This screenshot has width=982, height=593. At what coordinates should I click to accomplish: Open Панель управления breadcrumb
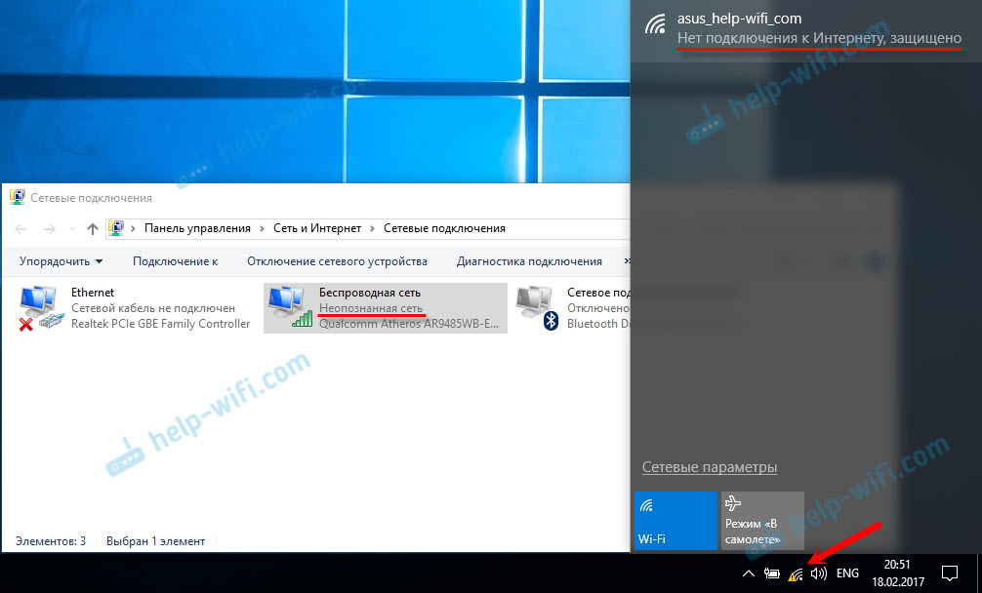point(197,228)
